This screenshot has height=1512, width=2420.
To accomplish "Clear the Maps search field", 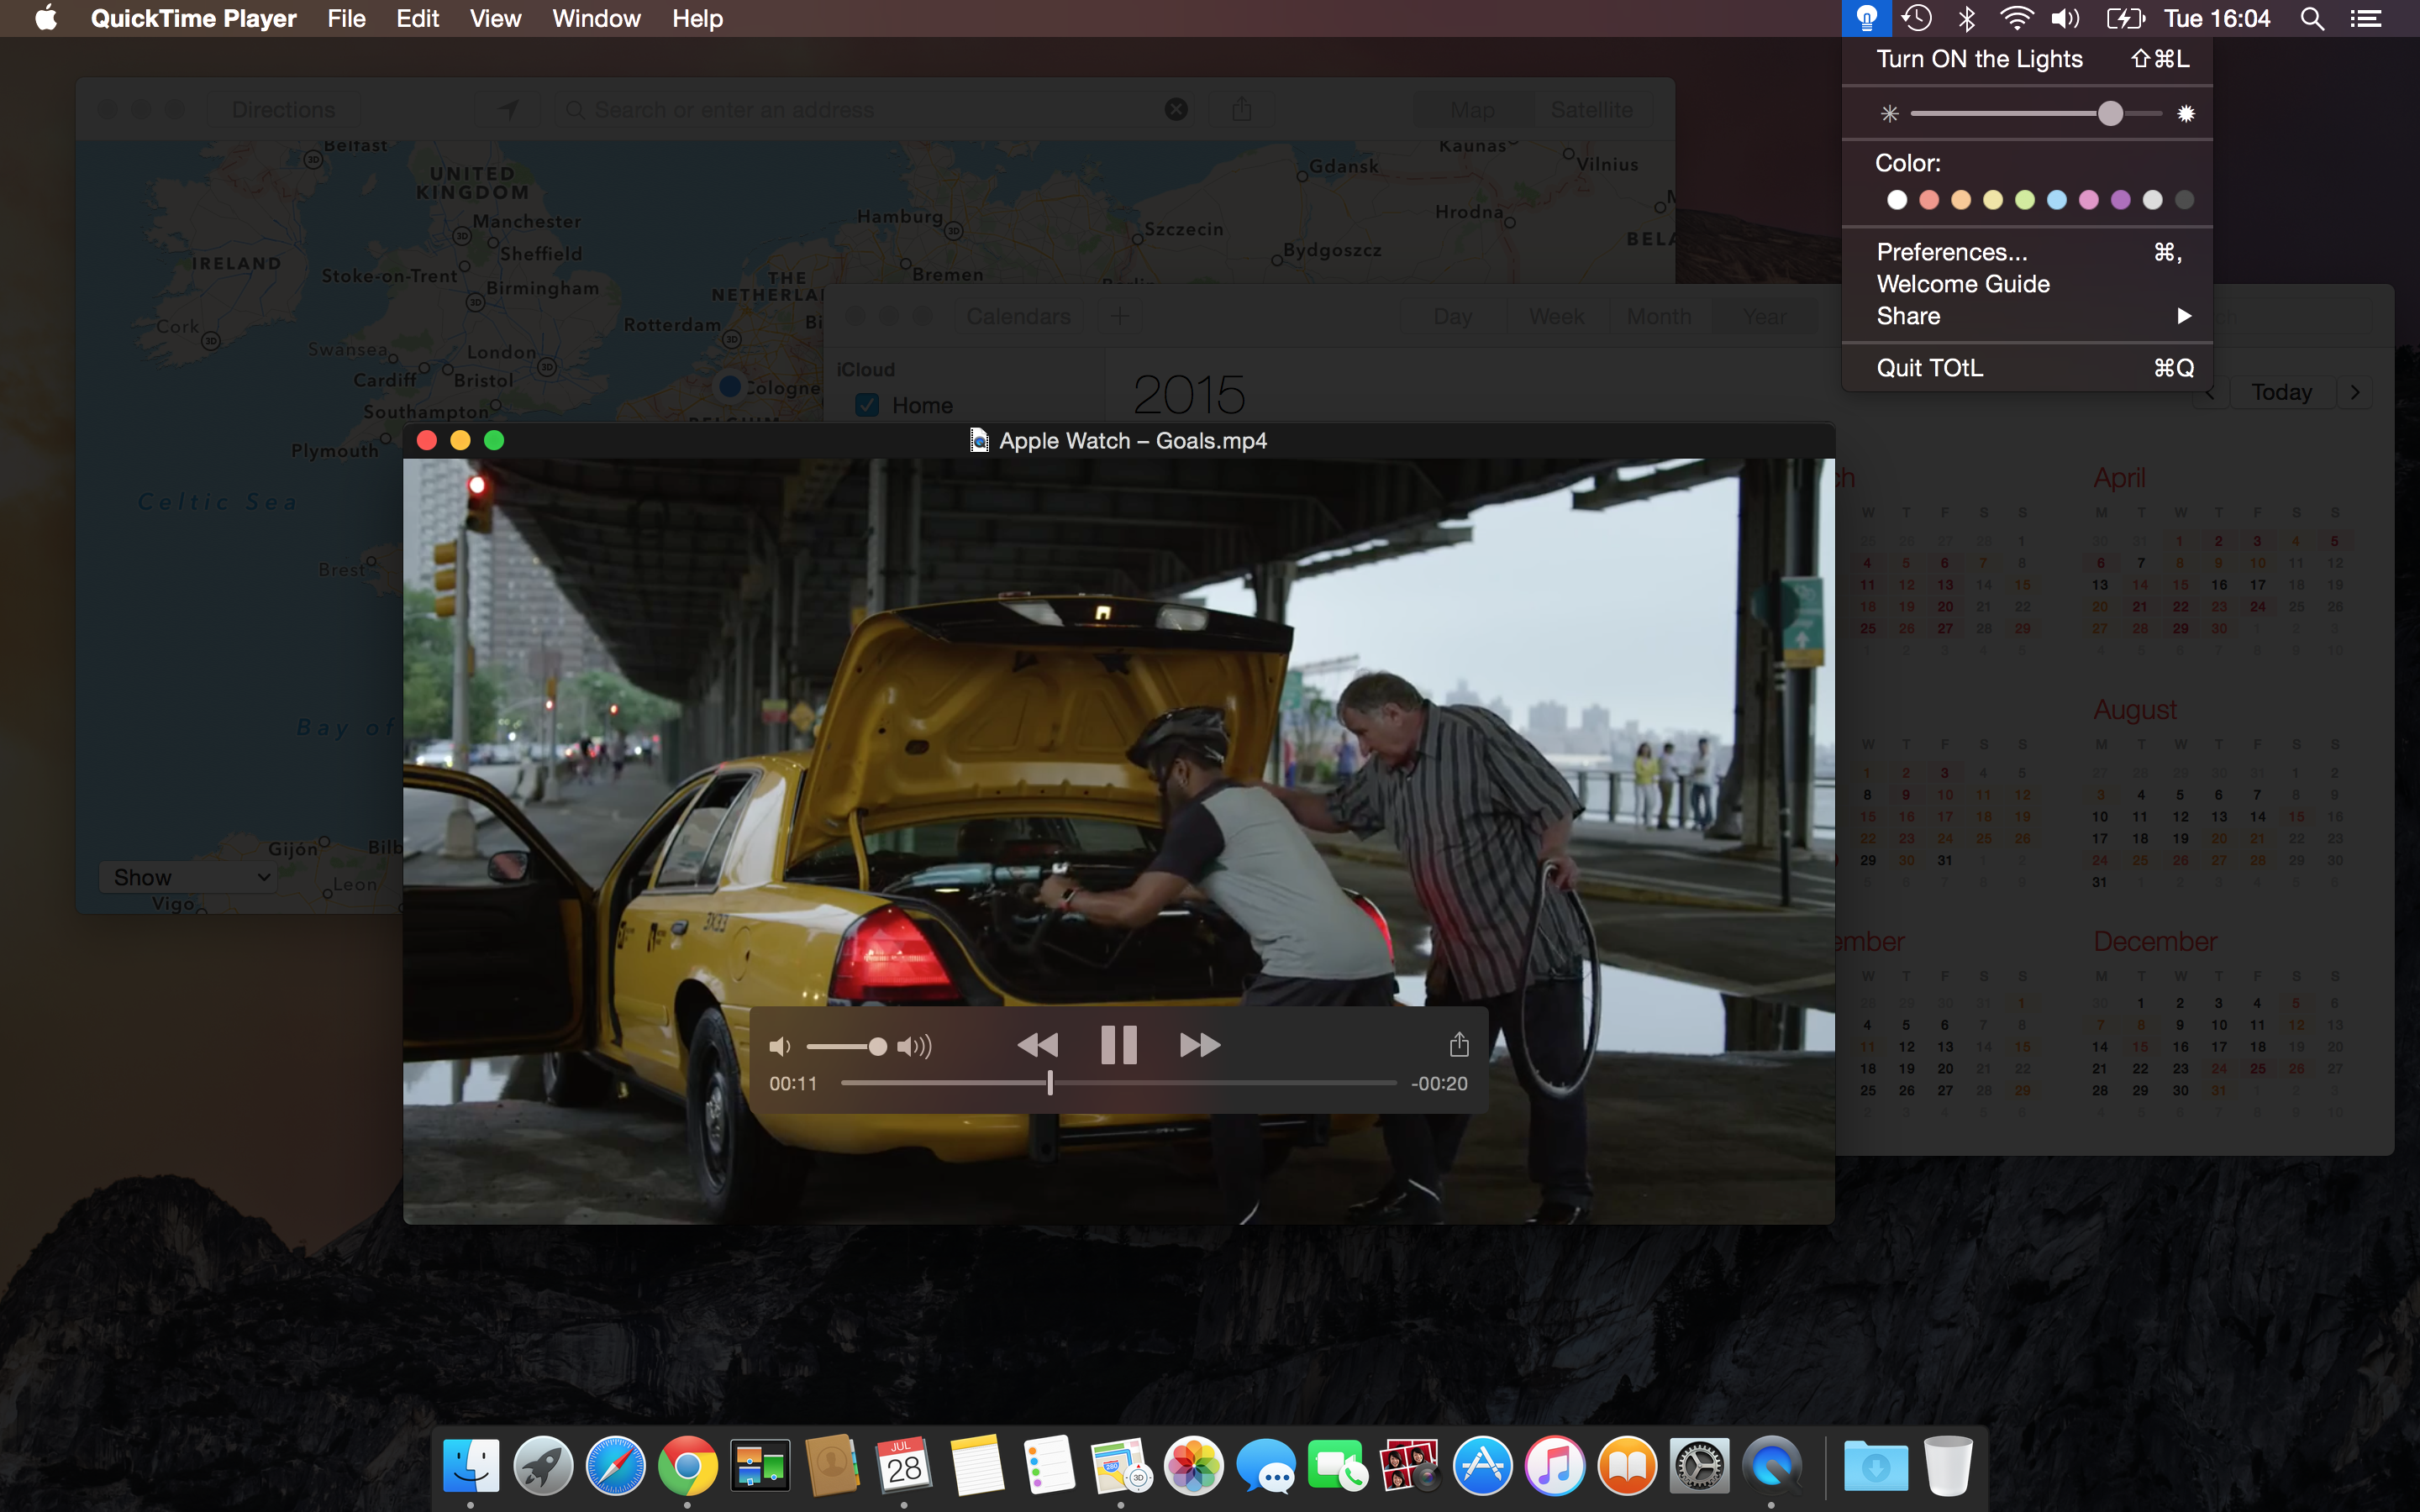I will [x=1176, y=109].
